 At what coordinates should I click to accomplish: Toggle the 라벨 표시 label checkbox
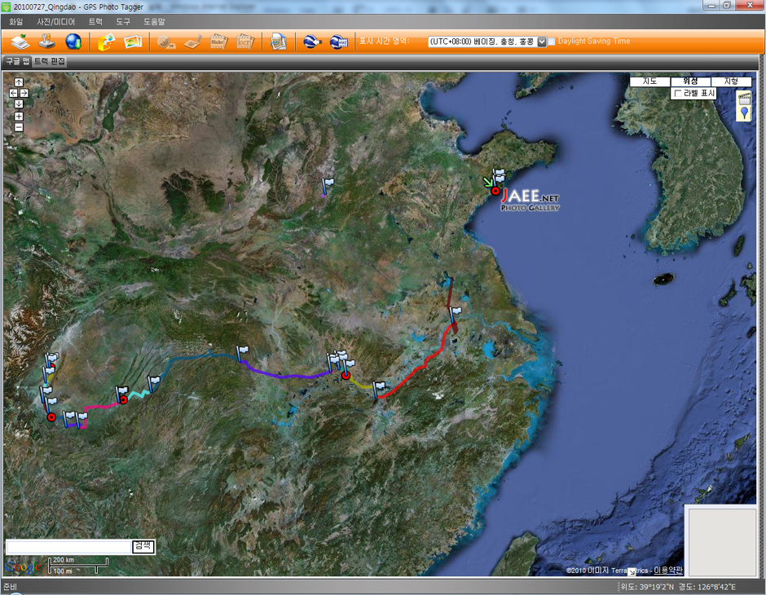pyautogui.click(x=677, y=94)
